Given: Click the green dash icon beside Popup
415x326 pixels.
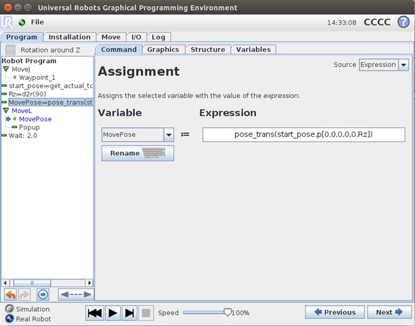Looking at the screenshot, I should click(14, 127).
